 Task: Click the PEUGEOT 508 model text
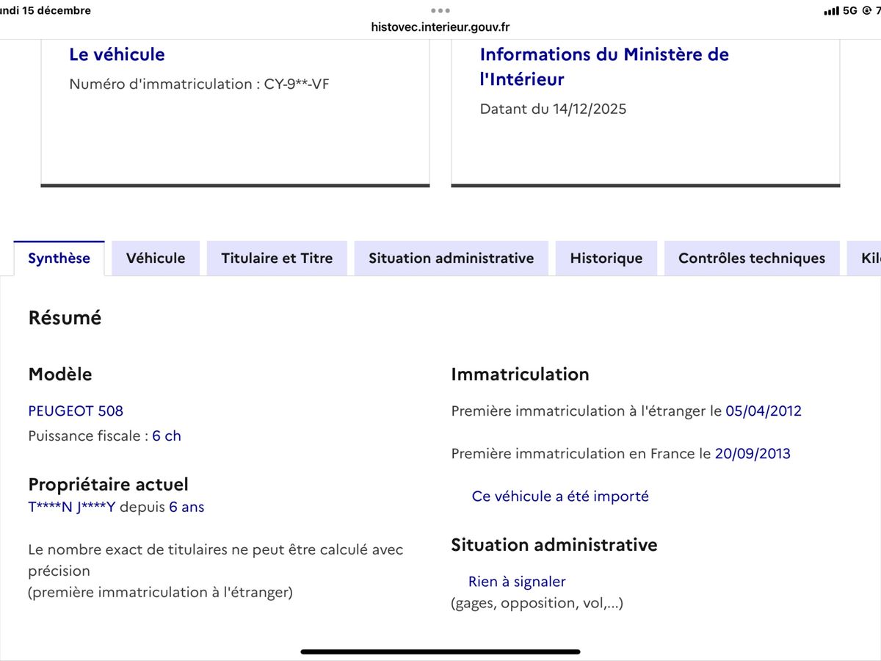(x=76, y=411)
